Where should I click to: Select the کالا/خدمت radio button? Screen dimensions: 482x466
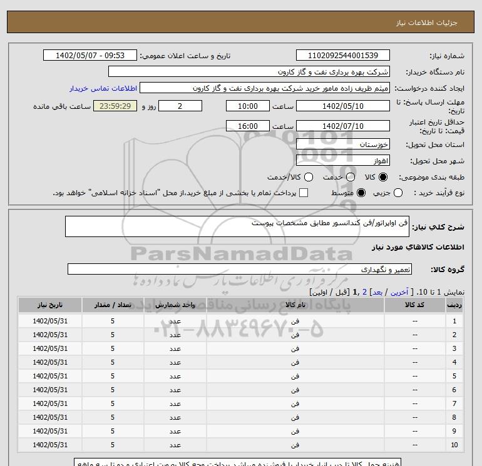click(309, 177)
